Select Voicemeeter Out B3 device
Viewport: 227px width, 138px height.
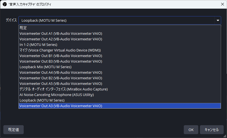point(61,61)
